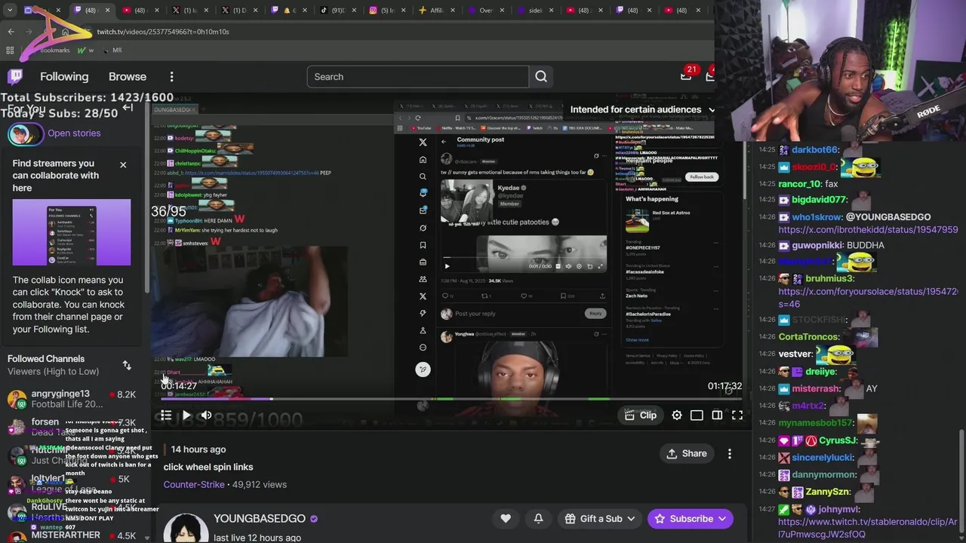Viewport: 966px width, 543px height.
Task: Click the Share button
Action: pyautogui.click(x=686, y=454)
